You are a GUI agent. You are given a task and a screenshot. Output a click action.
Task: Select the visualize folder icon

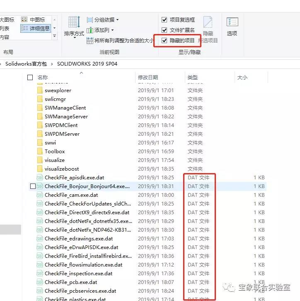click(40, 160)
